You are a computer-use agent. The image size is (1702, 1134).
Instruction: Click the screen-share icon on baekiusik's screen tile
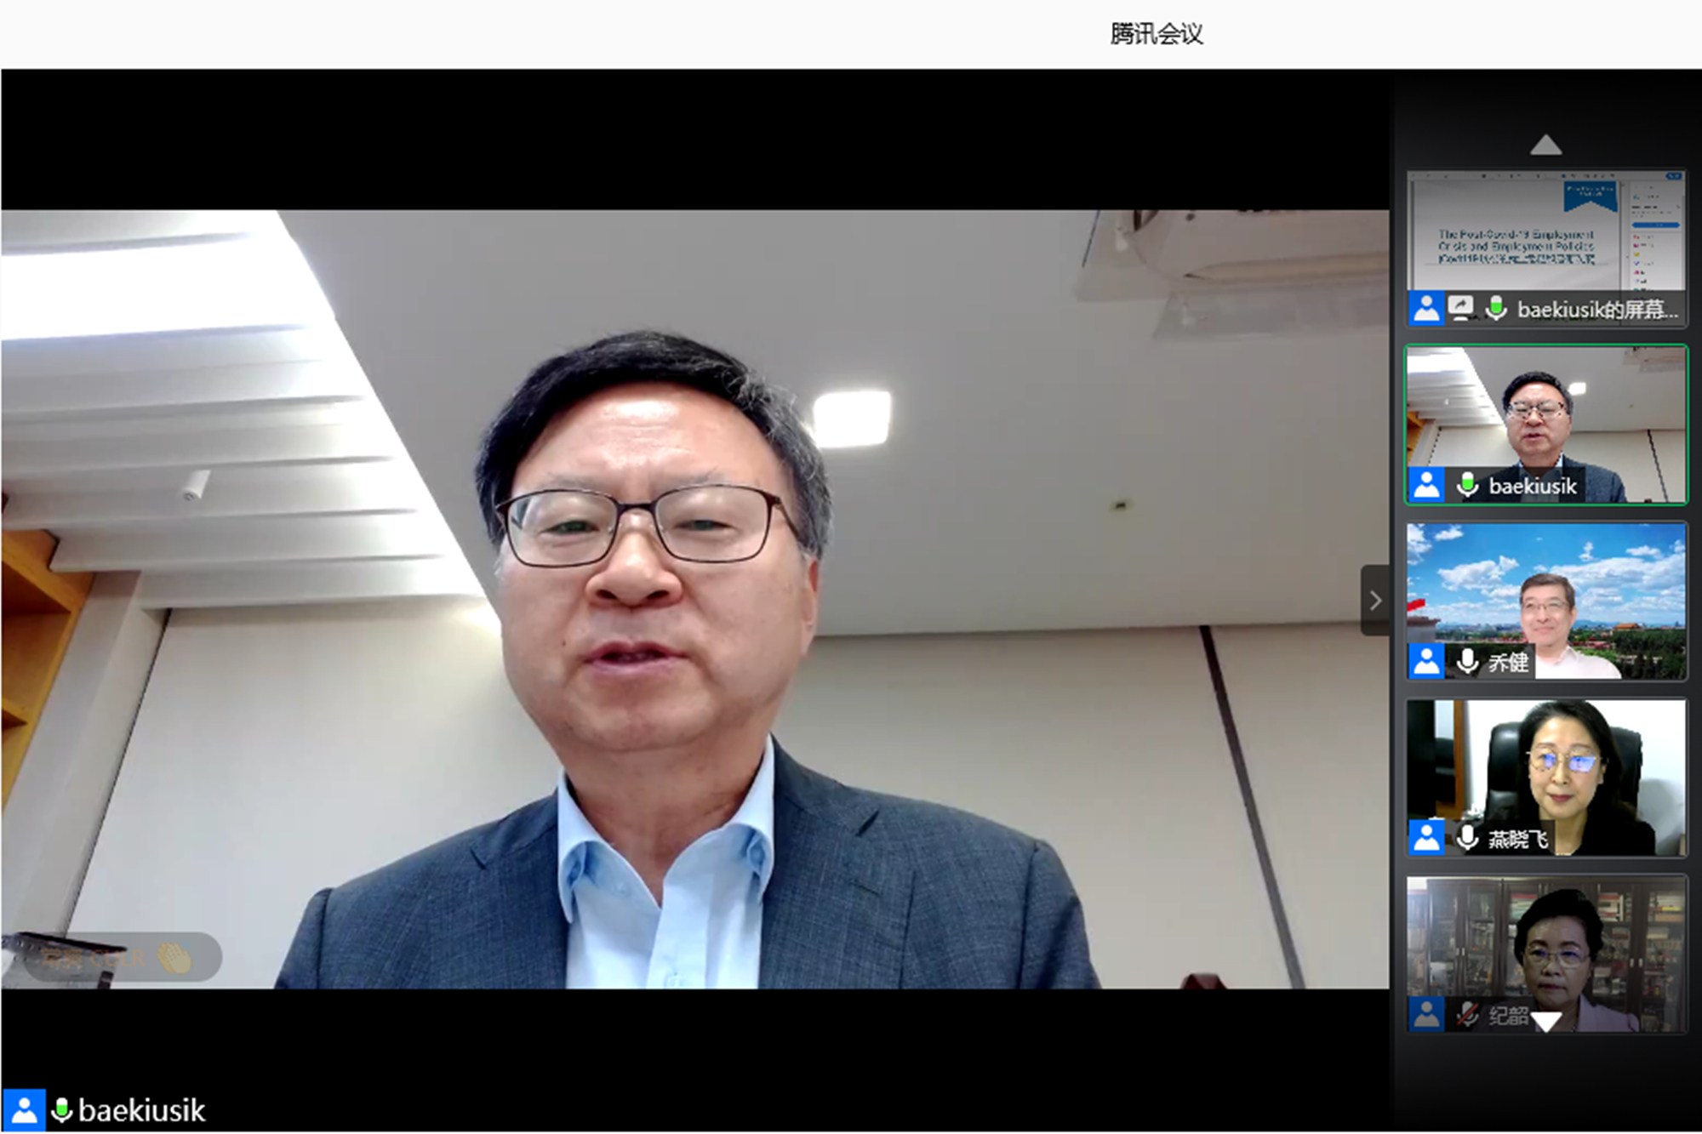click(1460, 308)
